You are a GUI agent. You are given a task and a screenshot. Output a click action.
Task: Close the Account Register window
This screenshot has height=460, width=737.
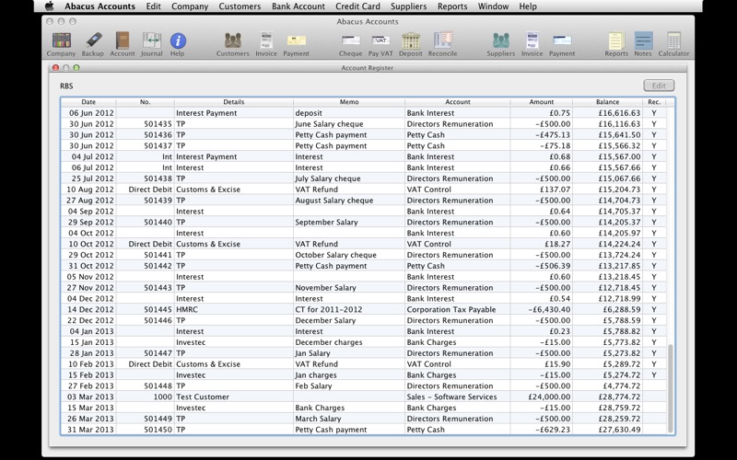click(55, 67)
